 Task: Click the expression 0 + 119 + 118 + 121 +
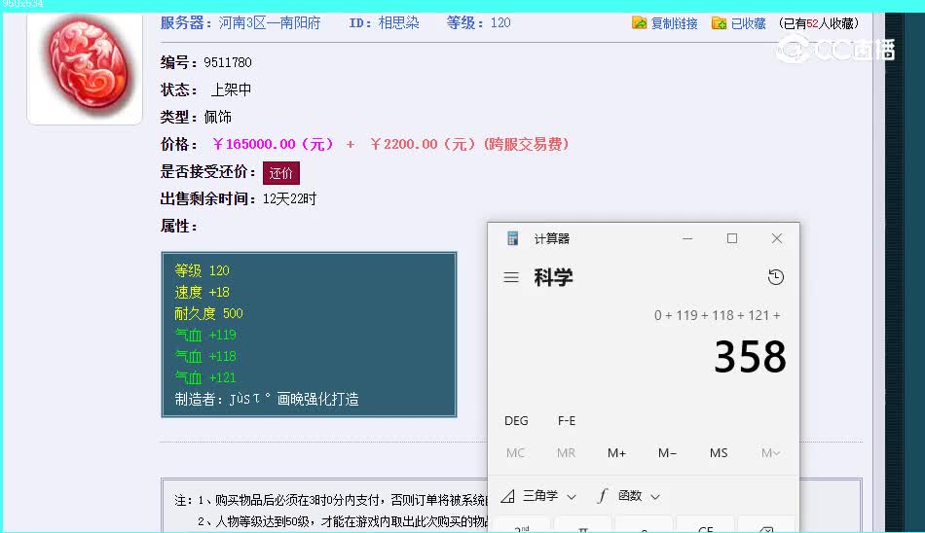click(718, 315)
